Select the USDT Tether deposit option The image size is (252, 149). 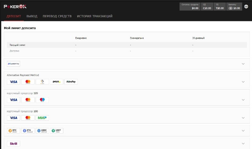pyautogui.click(x=57, y=131)
